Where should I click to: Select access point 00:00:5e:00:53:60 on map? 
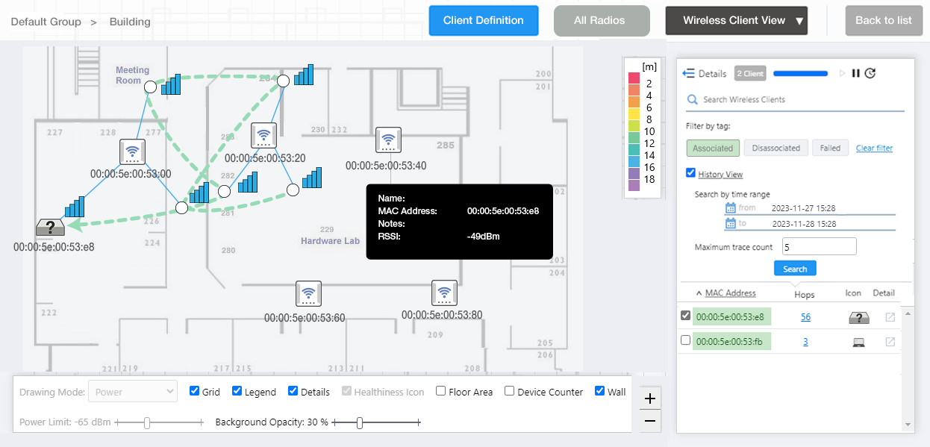(308, 293)
